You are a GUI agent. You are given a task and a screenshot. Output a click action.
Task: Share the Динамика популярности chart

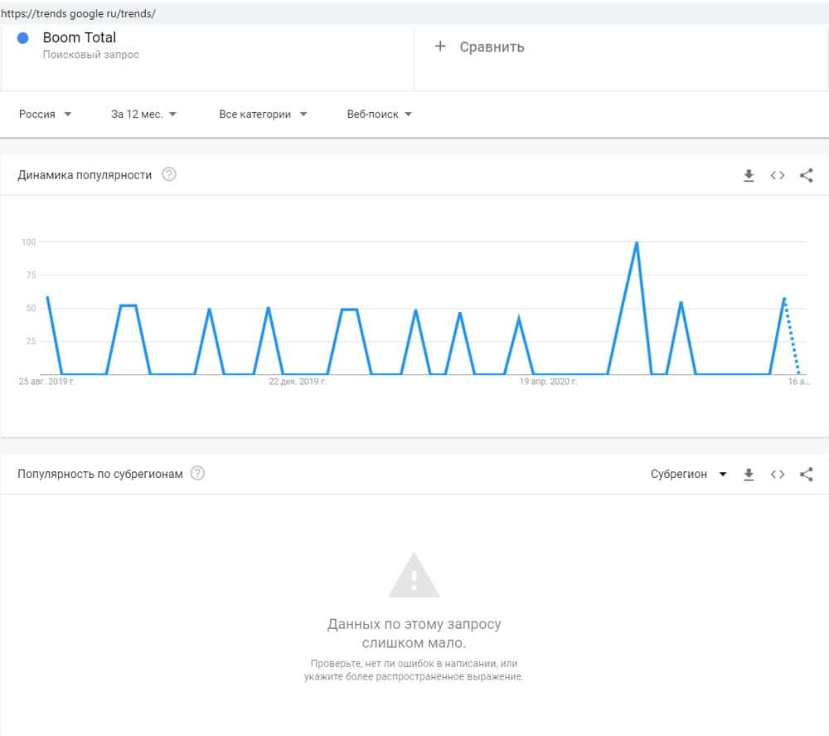806,175
